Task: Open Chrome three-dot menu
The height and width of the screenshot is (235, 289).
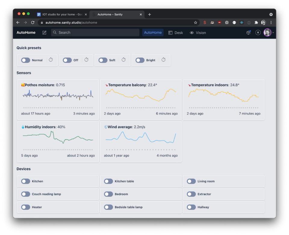Action: coord(271,23)
